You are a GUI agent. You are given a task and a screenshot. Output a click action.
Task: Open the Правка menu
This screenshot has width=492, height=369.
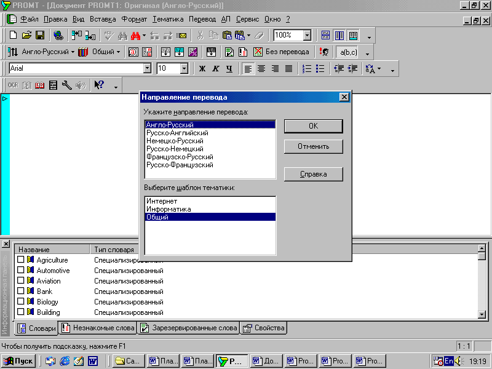55,19
